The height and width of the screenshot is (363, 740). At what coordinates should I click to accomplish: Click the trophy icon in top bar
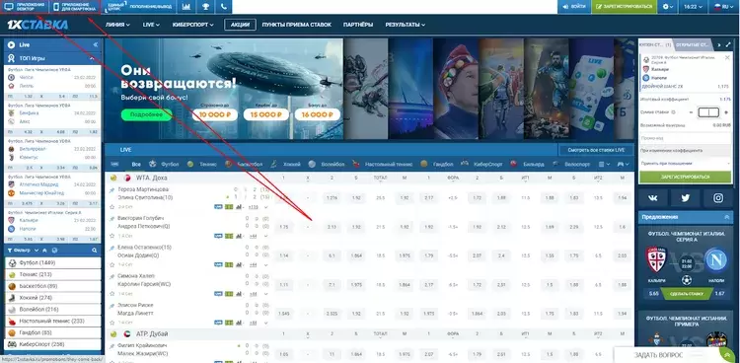click(x=206, y=7)
